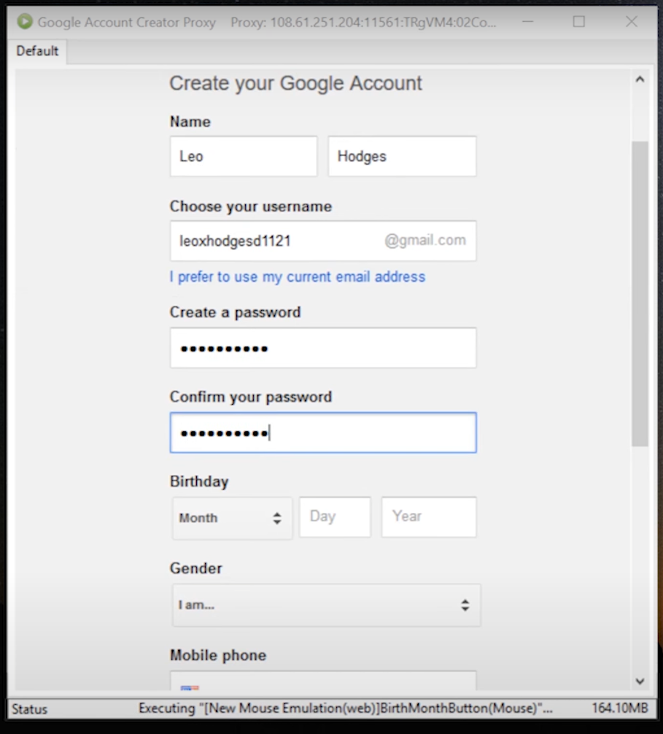Click the Status label in the status bar
Image resolution: width=663 pixels, height=734 pixels.
[x=29, y=709]
